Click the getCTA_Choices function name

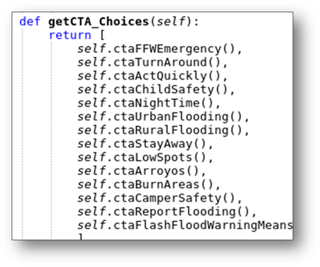click(x=99, y=22)
